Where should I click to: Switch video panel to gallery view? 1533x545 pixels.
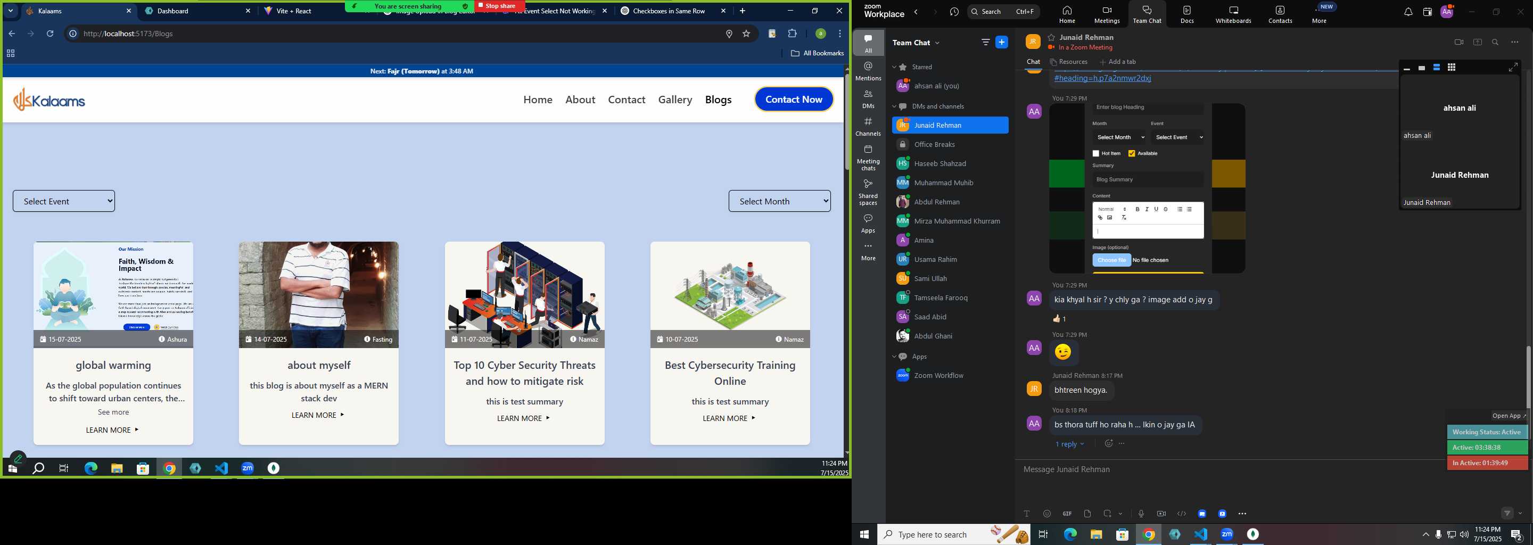click(1452, 68)
